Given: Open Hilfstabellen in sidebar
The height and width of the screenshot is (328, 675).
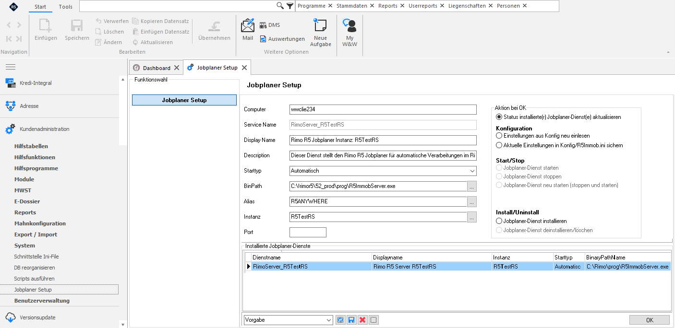Looking at the screenshot, I should coord(31,146).
